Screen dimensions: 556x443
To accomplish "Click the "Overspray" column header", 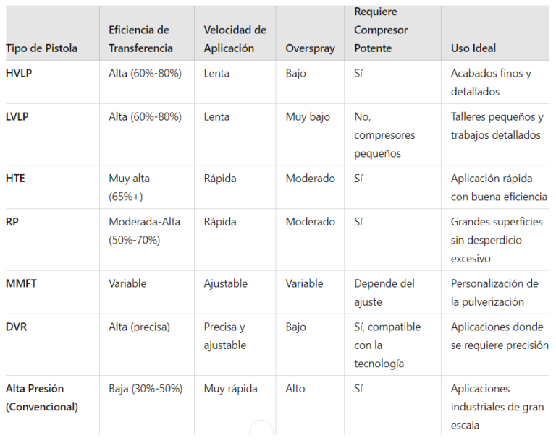I will [x=310, y=48].
